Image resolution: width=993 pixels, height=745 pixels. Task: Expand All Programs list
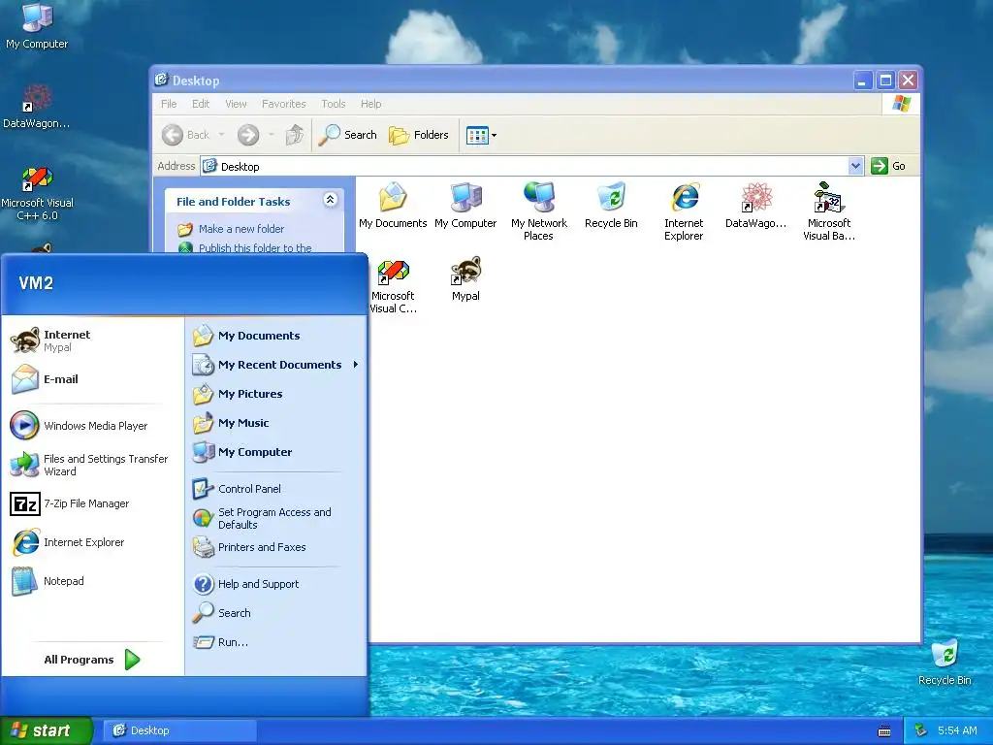point(92,660)
